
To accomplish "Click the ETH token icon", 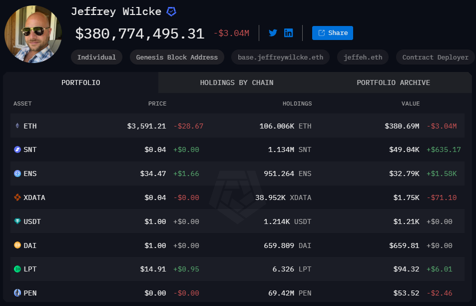I will tap(17, 126).
